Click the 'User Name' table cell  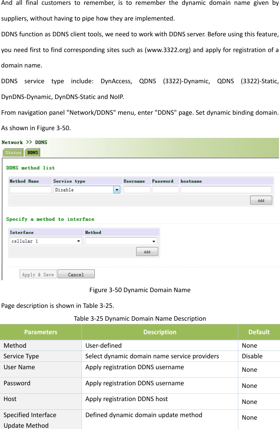tap(41, 369)
